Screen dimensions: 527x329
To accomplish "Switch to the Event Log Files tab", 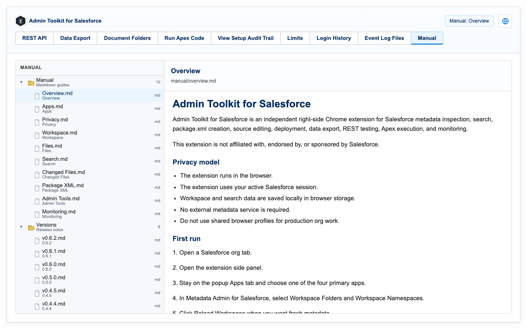I will tap(385, 38).
